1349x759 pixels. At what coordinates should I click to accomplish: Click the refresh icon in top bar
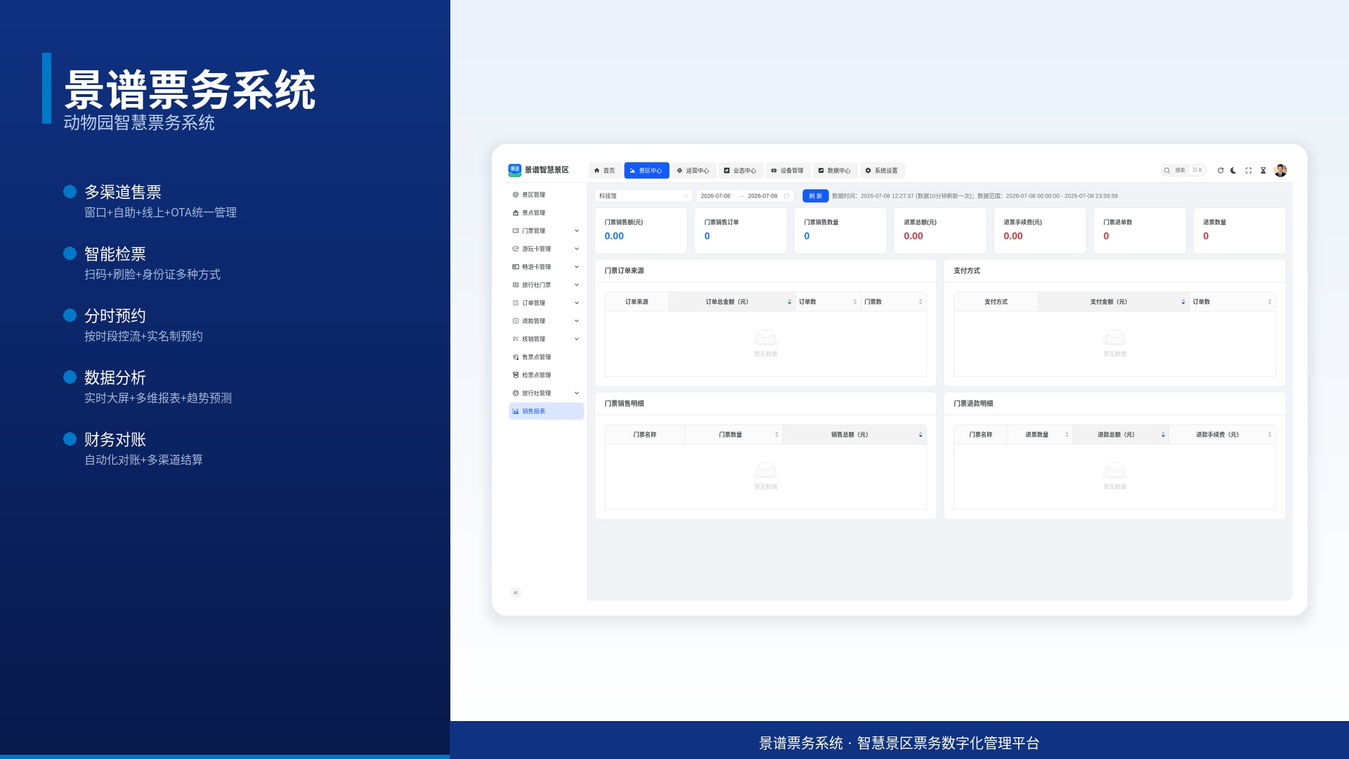pyautogui.click(x=1220, y=171)
